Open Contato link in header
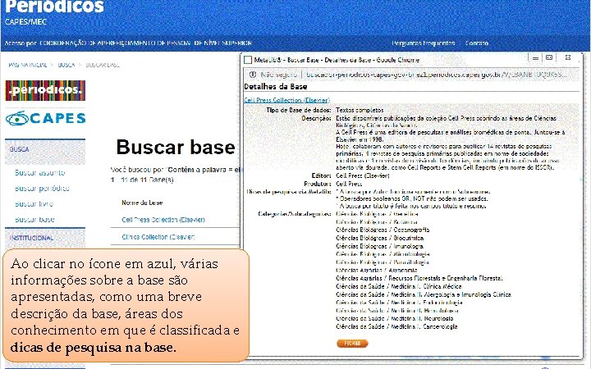The height and width of the screenshot is (369, 591). [x=477, y=43]
